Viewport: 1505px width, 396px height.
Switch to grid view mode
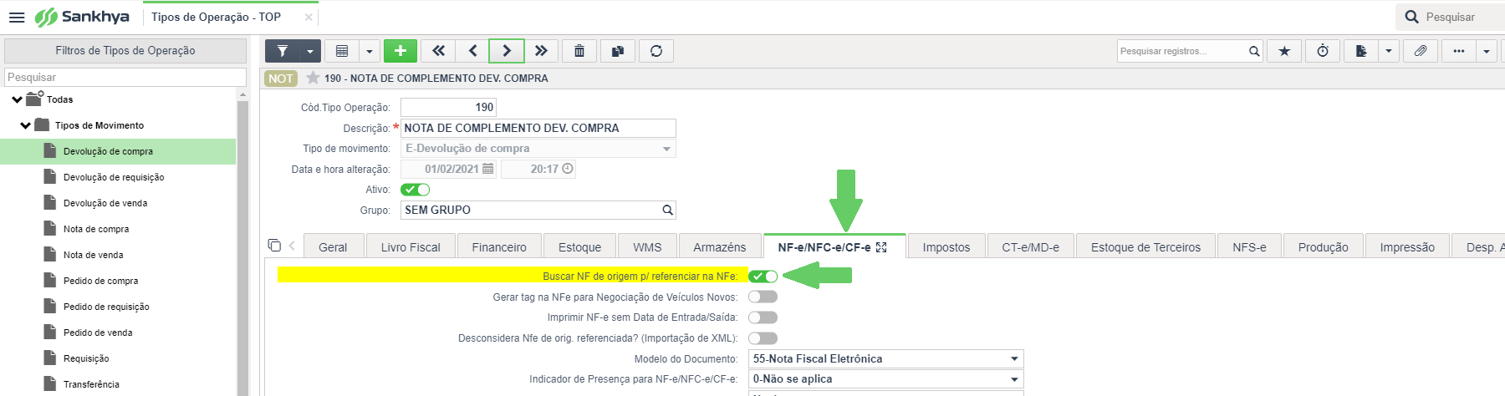(x=342, y=51)
